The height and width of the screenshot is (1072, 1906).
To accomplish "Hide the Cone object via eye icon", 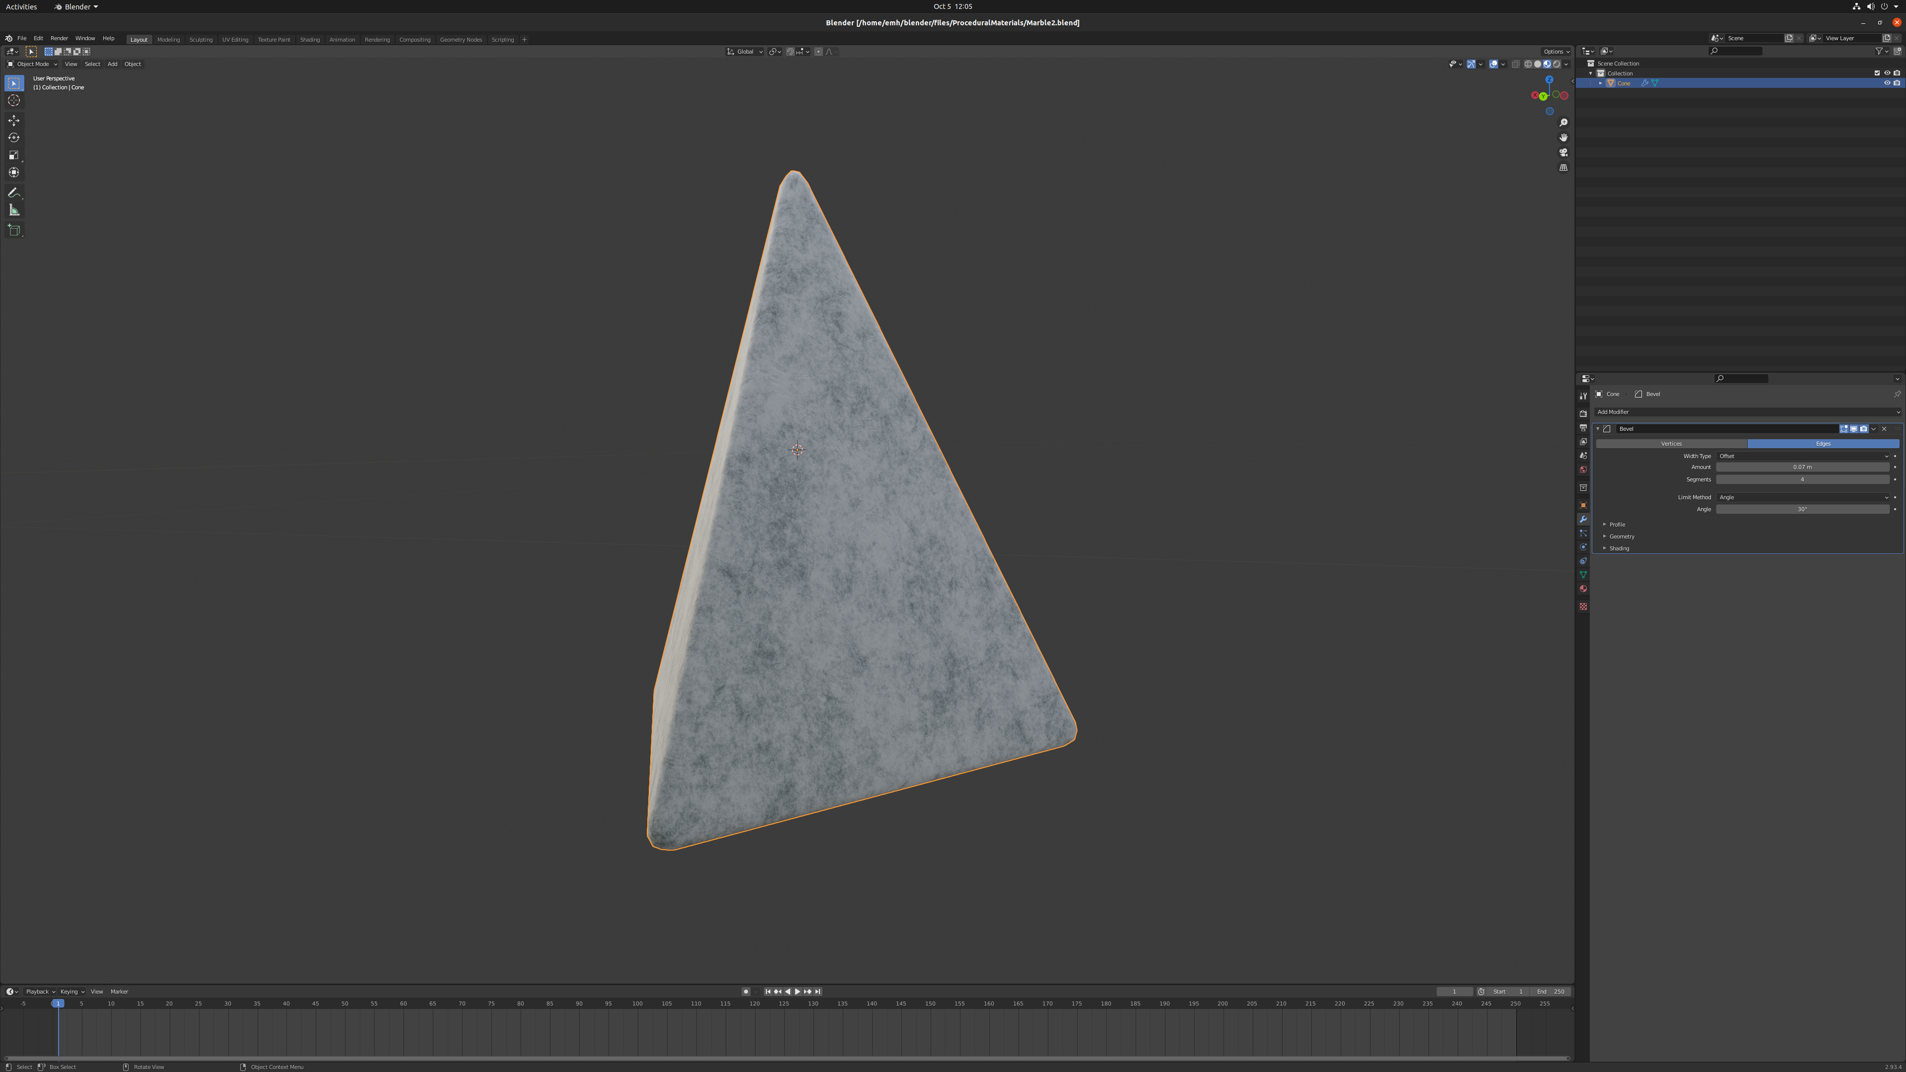I will coord(1887,83).
